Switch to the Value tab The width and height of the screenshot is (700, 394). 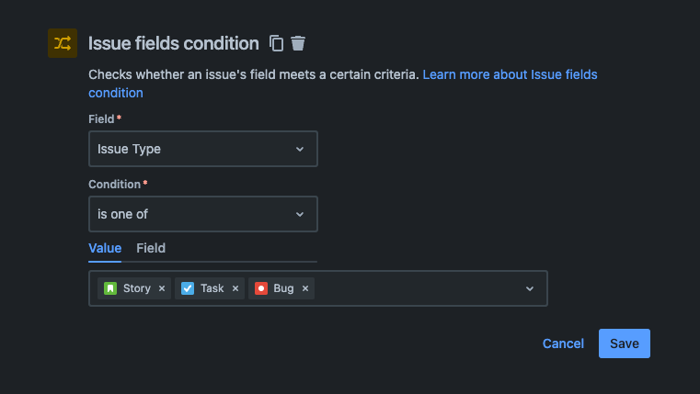105,248
